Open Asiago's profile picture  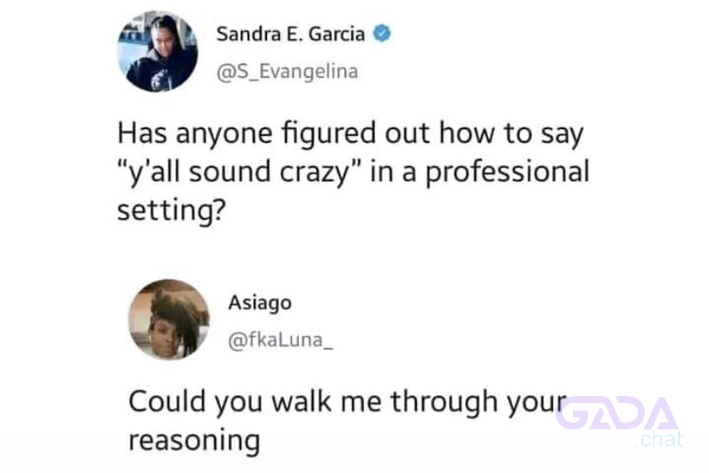pyautogui.click(x=169, y=319)
